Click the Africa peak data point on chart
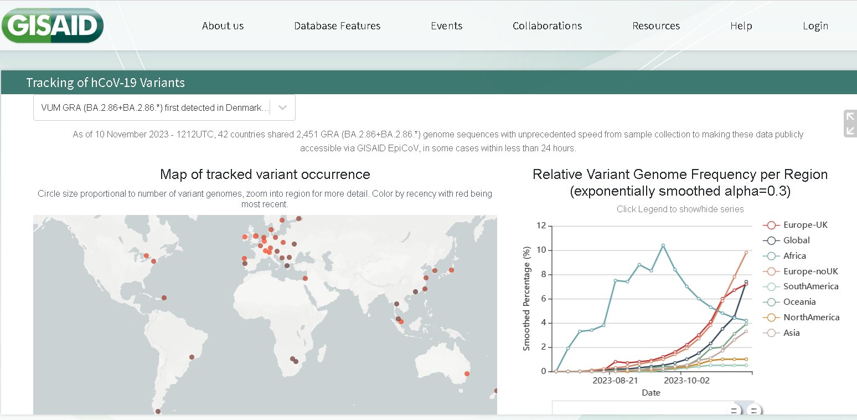Image resolution: width=857 pixels, height=420 pixels. coord(663,245)
